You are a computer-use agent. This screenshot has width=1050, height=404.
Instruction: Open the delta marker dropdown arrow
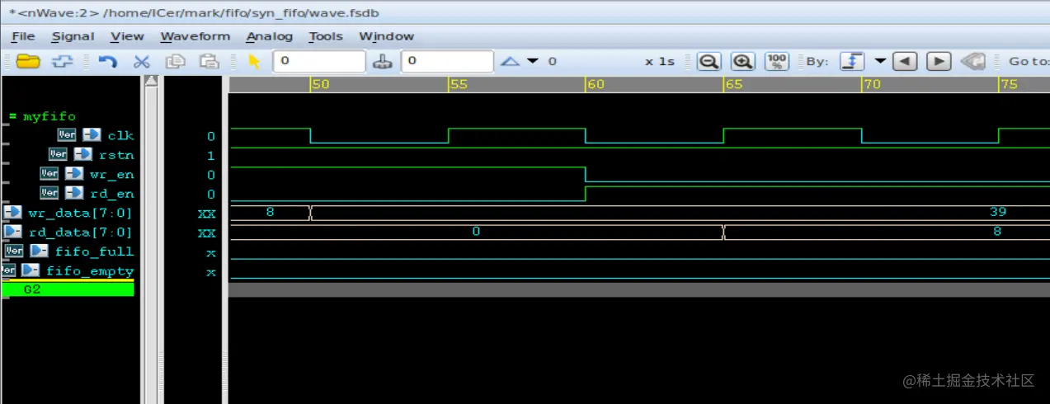point(532,61)
